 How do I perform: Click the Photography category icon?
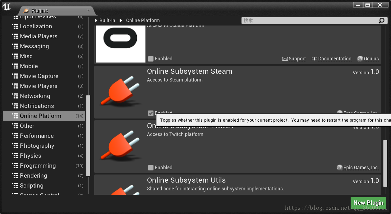(15, 146)
